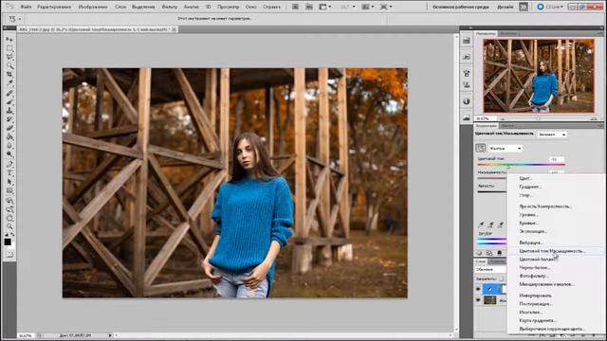Click the Основная рабочая среда workspace button

coord(460,7)
